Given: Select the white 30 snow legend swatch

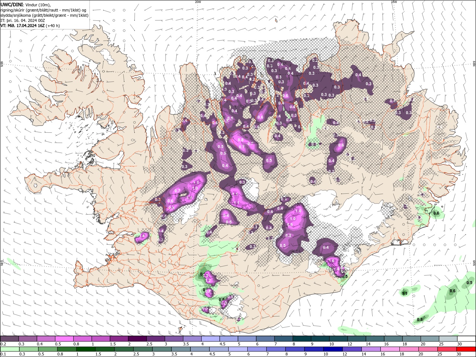Looking at the screenshot, I should pyautogui.click(x=467, y=339).
